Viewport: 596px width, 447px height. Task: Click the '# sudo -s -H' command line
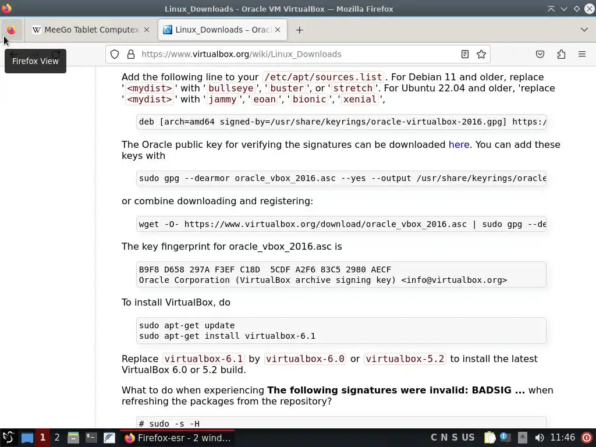click(169, 424)
